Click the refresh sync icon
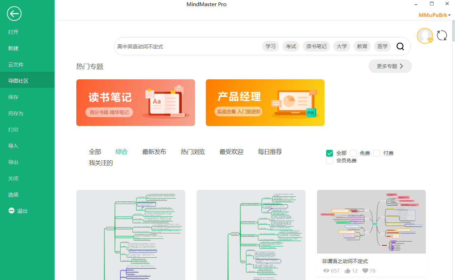Screen dimensions: 455x280 point(442,35)
